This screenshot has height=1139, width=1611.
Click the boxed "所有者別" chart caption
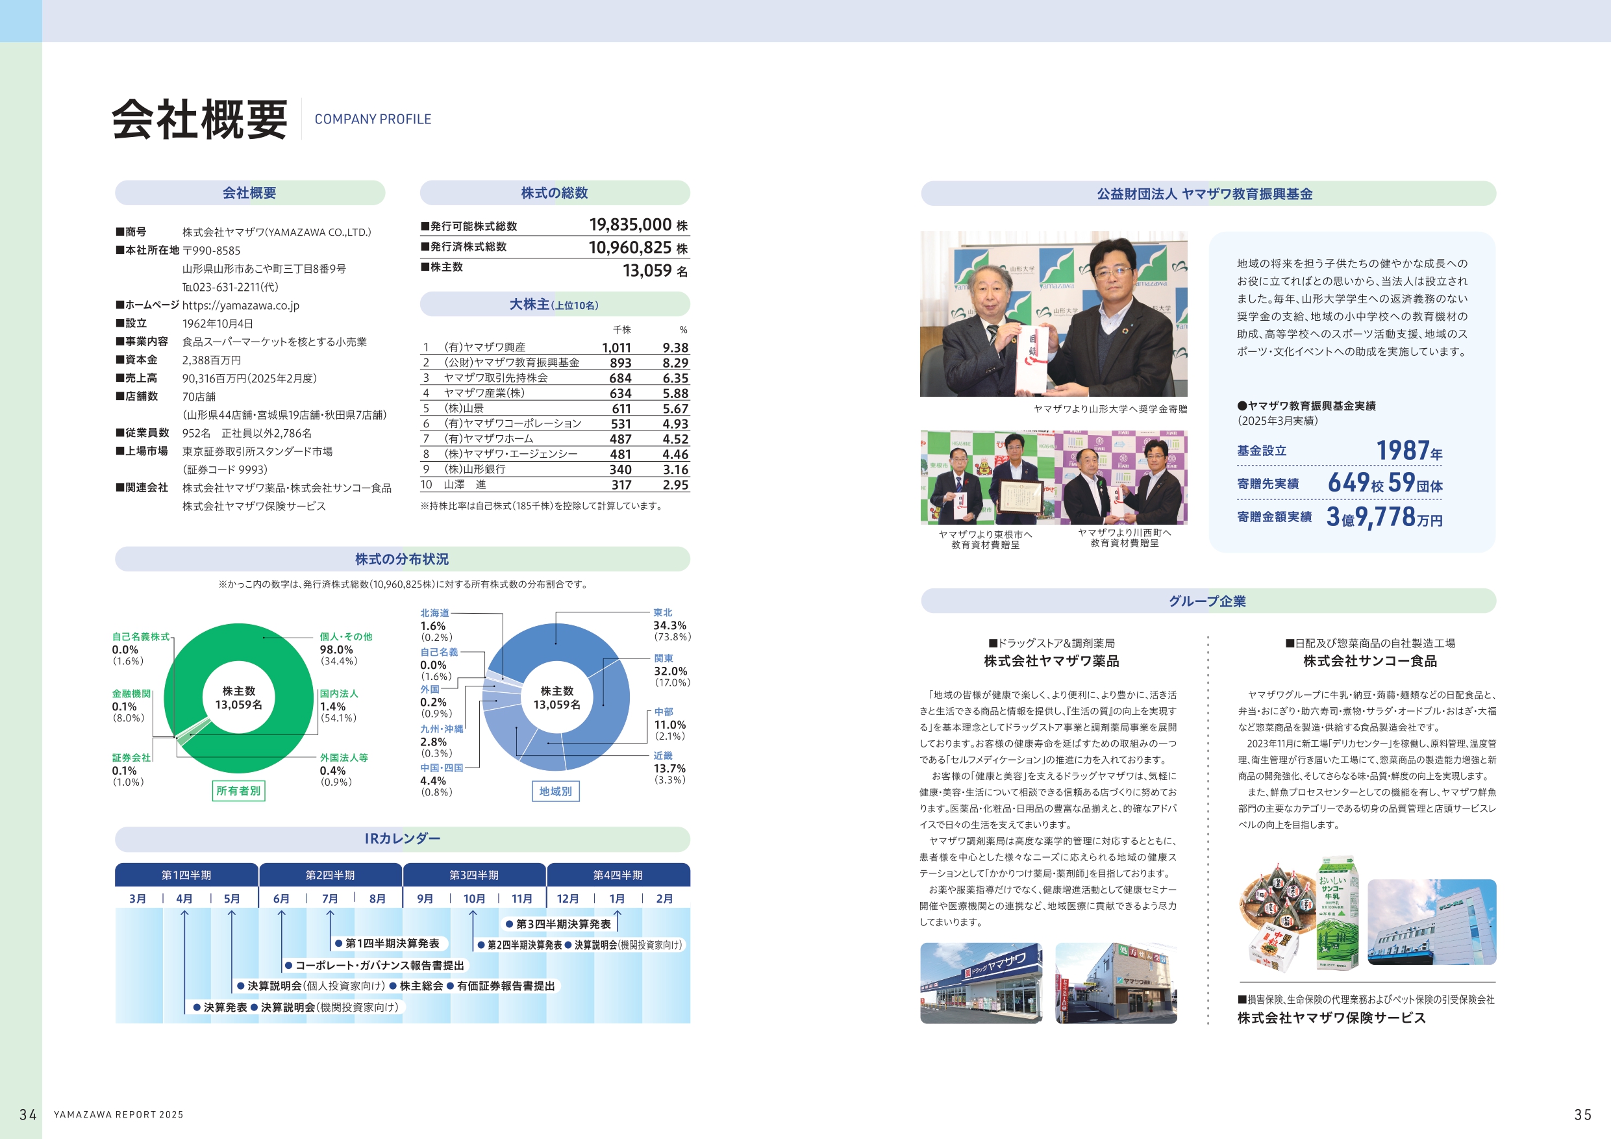tap(238, 791)
